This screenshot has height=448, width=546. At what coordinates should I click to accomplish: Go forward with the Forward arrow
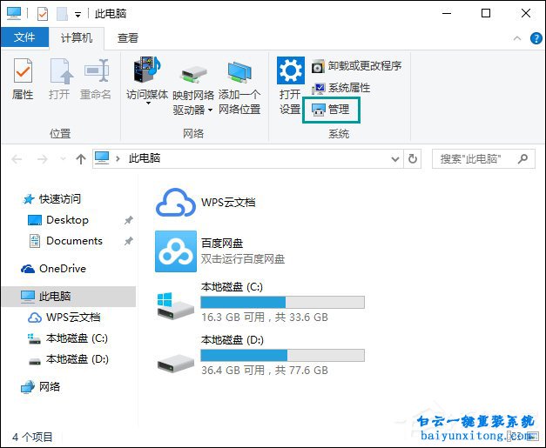[x=42, y=159]
